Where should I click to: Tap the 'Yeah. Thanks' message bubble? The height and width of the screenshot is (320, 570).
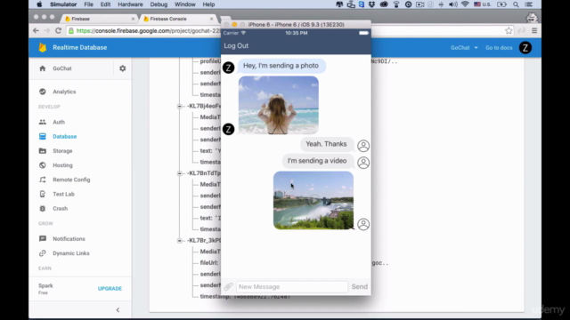(x=326, y=144)
